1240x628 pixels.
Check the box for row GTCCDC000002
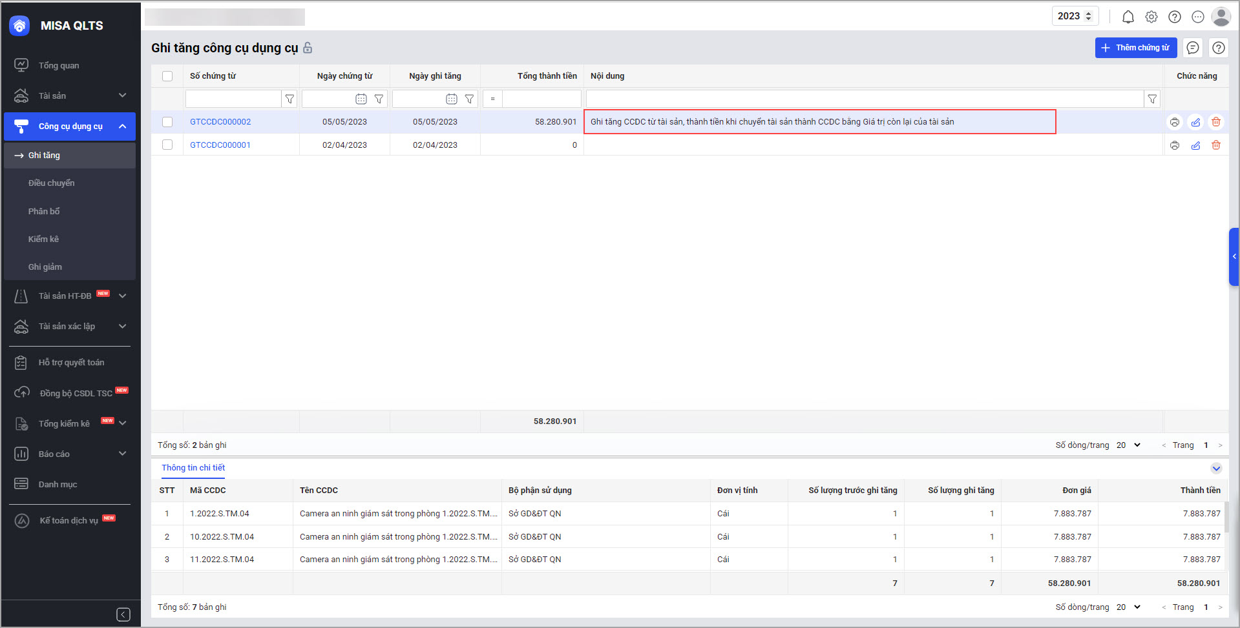[167, 122]
